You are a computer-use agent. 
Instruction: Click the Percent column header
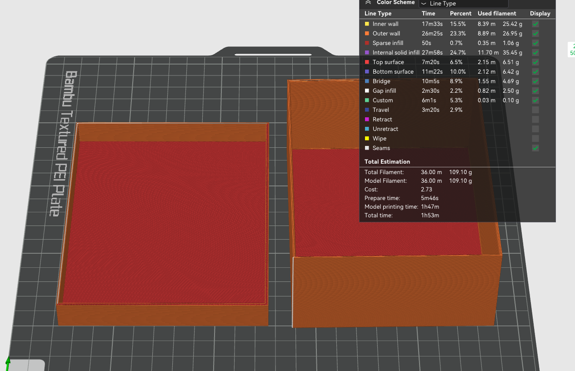coord(460,14)
